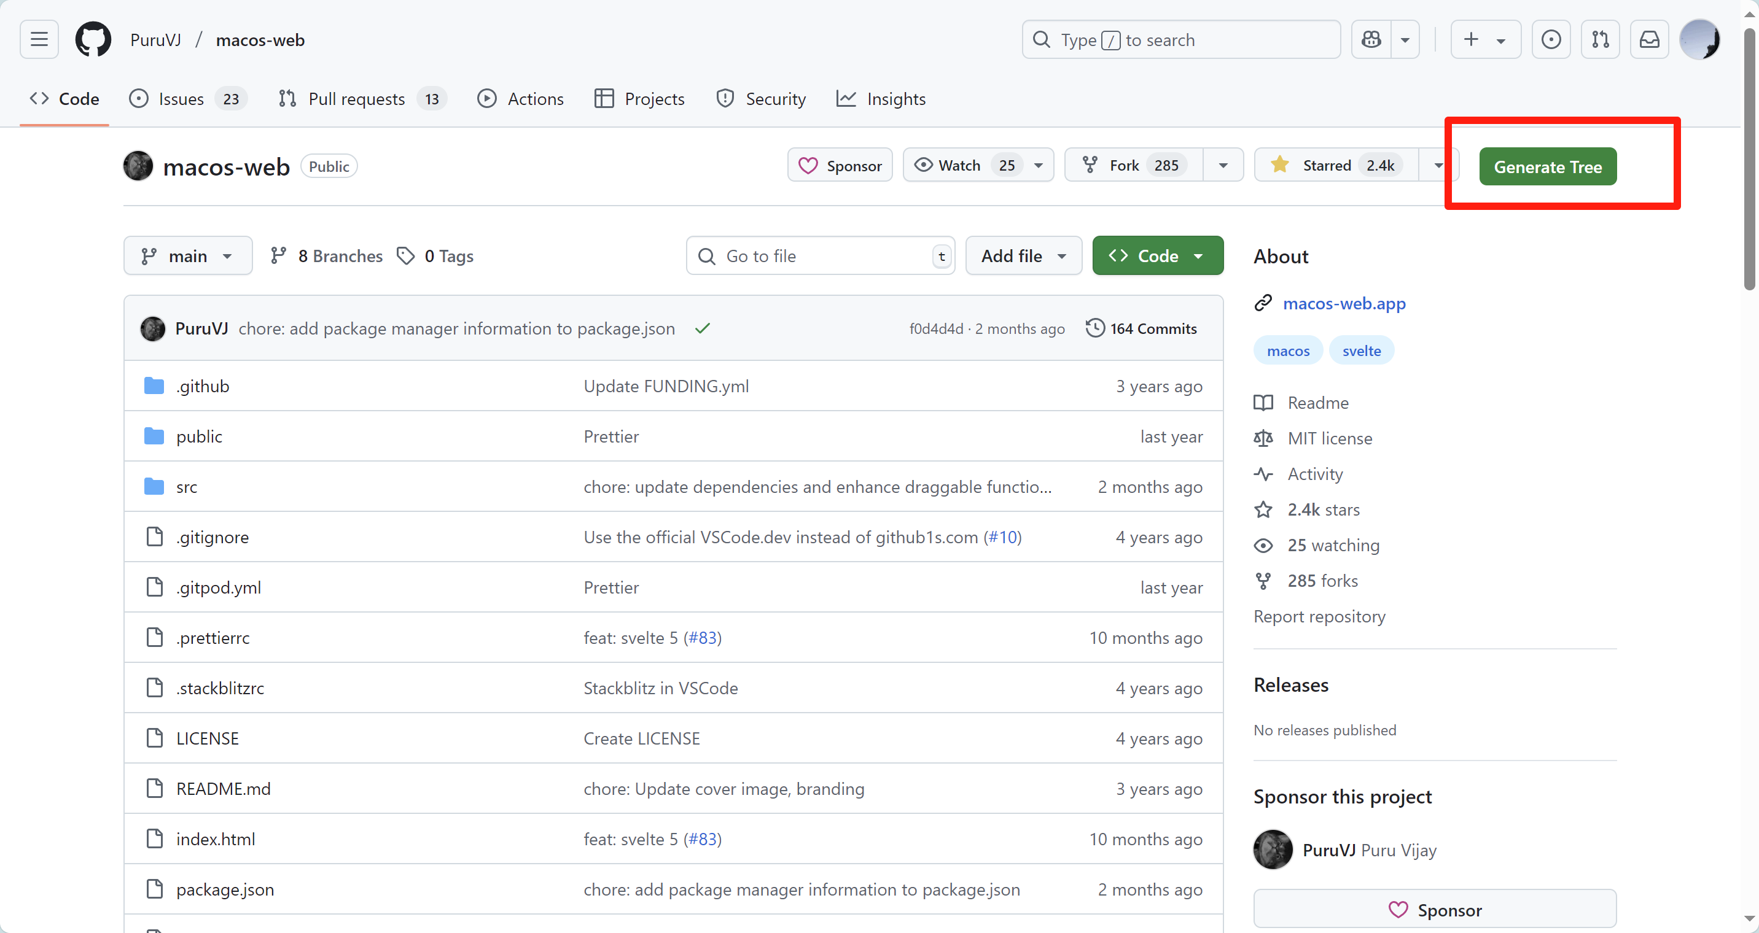Screen dimensions: 1759x933
Task: Open the main branch selector
Action: point(188,255)
